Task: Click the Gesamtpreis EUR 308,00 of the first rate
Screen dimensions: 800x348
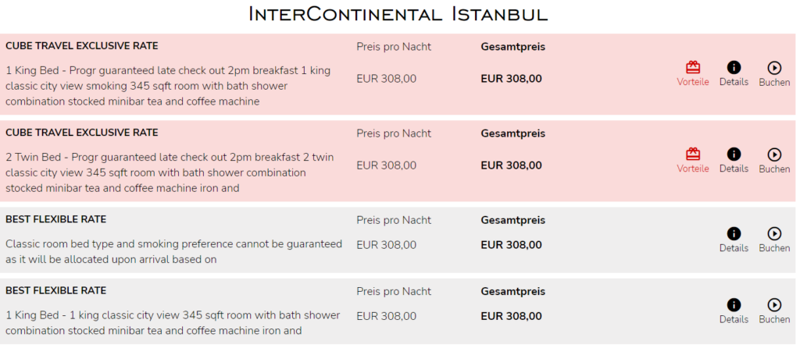Action: click(x=511, y=79)
